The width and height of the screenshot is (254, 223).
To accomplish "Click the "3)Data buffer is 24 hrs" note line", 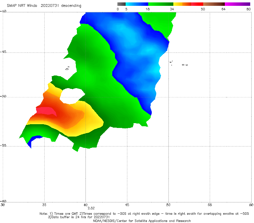I will pos(79,217).
